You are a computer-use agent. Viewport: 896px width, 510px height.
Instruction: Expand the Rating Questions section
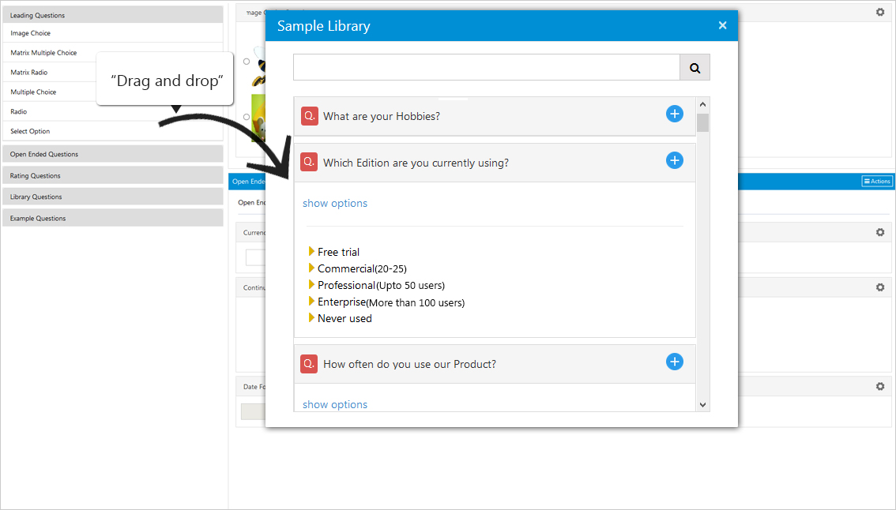[x=112, y=175]
